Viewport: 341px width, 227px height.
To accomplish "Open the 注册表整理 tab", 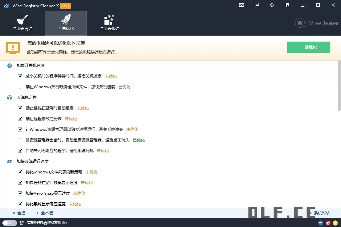I will [109, 23].
